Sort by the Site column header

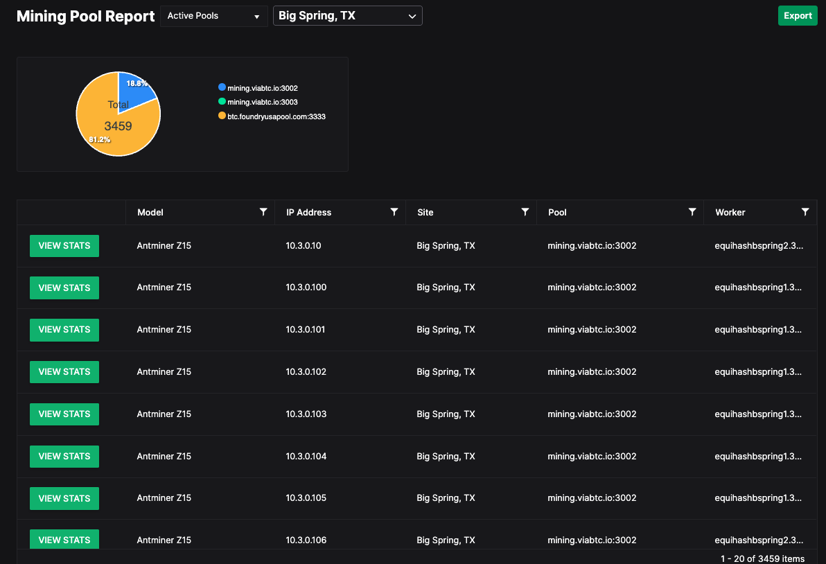click(425, 212)
